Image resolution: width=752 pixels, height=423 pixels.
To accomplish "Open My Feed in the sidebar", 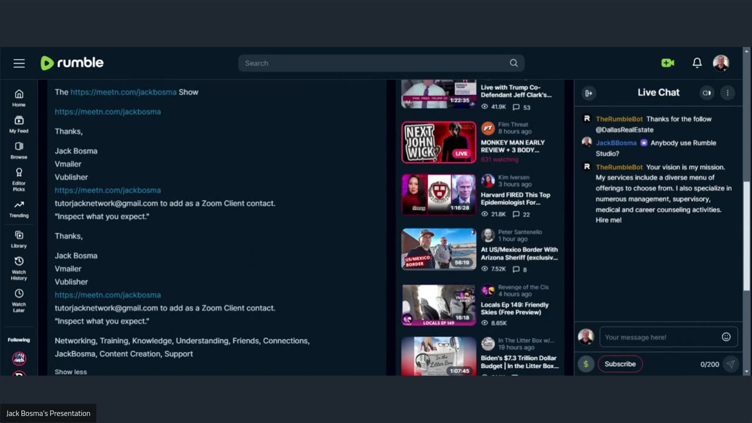I will [19, 125].
